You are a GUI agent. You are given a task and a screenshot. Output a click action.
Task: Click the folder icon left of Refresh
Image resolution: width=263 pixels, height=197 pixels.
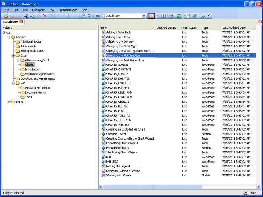pos(171,16)
